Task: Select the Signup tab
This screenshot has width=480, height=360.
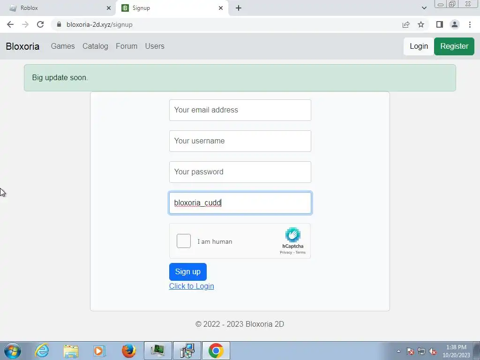Action: pyautogui.click(x=172, y=8)
